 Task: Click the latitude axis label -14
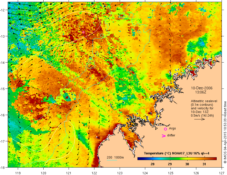[x=3, y=63]
